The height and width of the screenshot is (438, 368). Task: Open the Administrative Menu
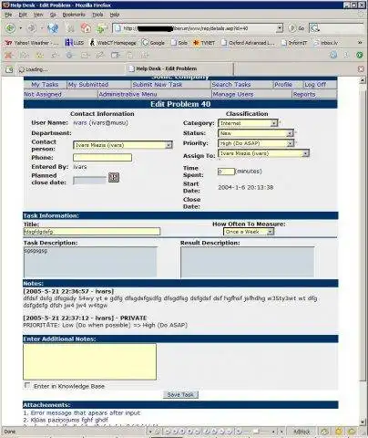(128, 94)
